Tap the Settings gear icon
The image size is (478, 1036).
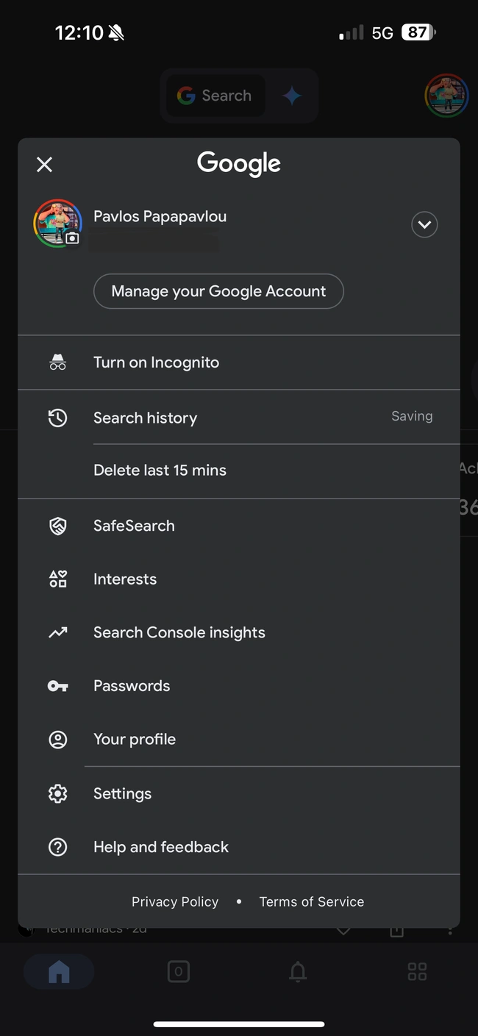coord(57,793)
